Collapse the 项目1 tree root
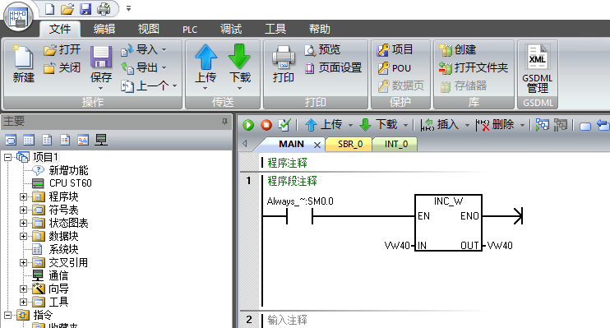Viewport: 610px width, 328px height. [x=7, y=157]
